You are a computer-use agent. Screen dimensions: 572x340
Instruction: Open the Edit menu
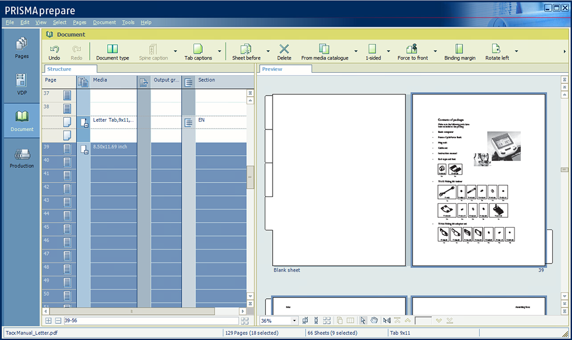[x=25, y=22]
